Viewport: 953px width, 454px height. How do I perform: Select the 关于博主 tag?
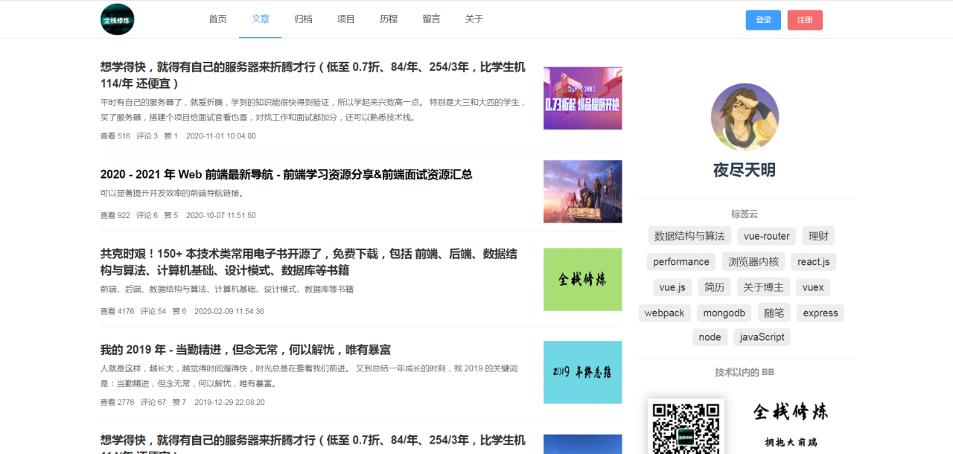(764, 287)
